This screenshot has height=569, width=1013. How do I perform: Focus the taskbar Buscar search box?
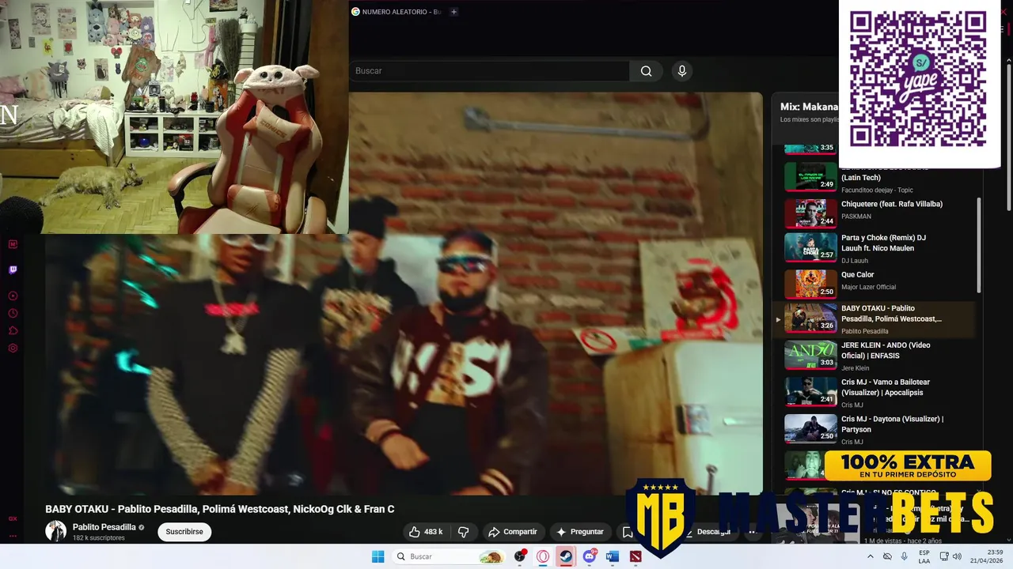tap(448, 556)
